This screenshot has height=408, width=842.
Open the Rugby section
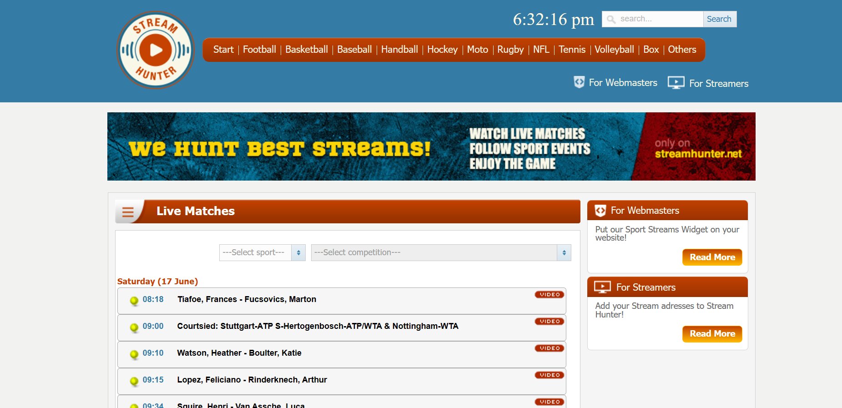[510, 50]
